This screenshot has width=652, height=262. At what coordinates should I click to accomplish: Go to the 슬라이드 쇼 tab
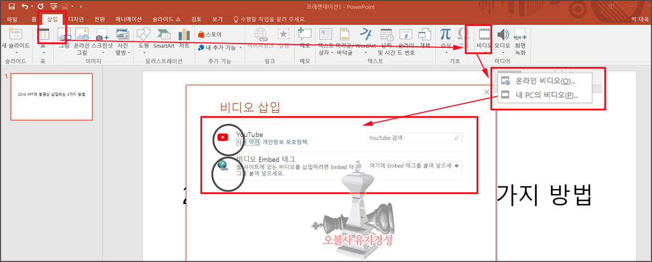pos(167,19)
